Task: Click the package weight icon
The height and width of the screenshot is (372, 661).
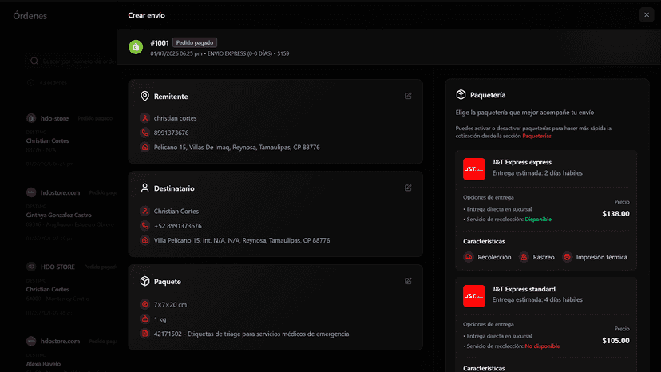Action: pyautogui.click(x=145, y=319)
